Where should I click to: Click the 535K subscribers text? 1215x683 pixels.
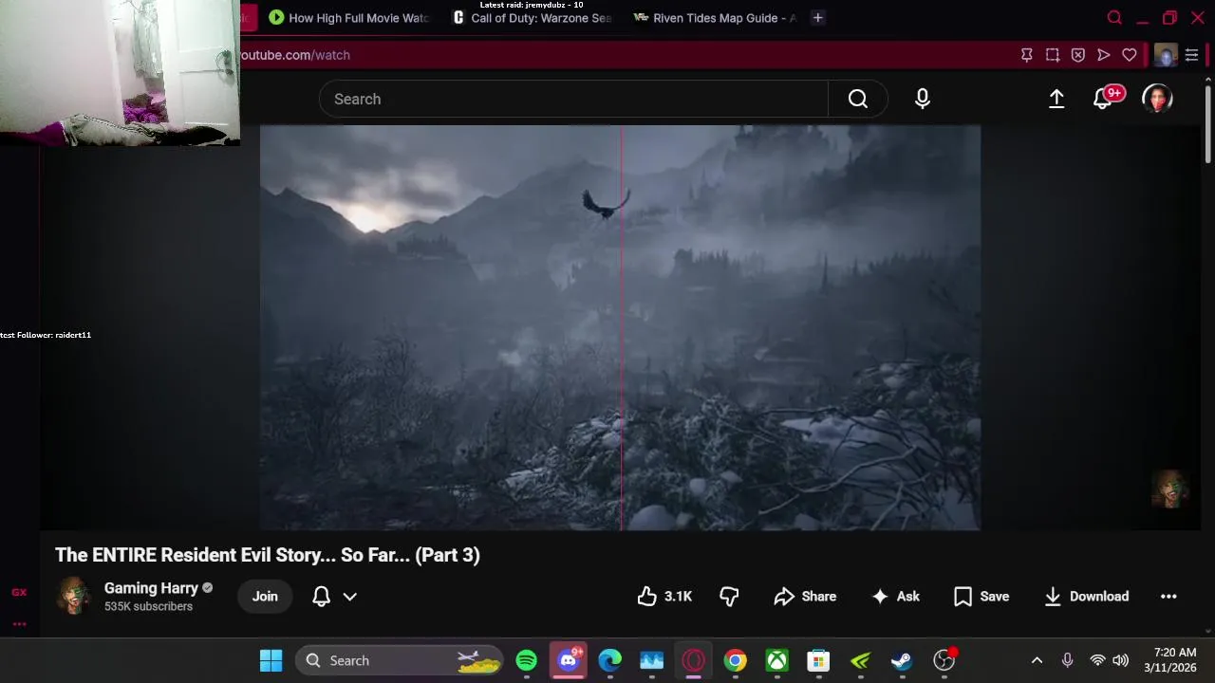148,606
